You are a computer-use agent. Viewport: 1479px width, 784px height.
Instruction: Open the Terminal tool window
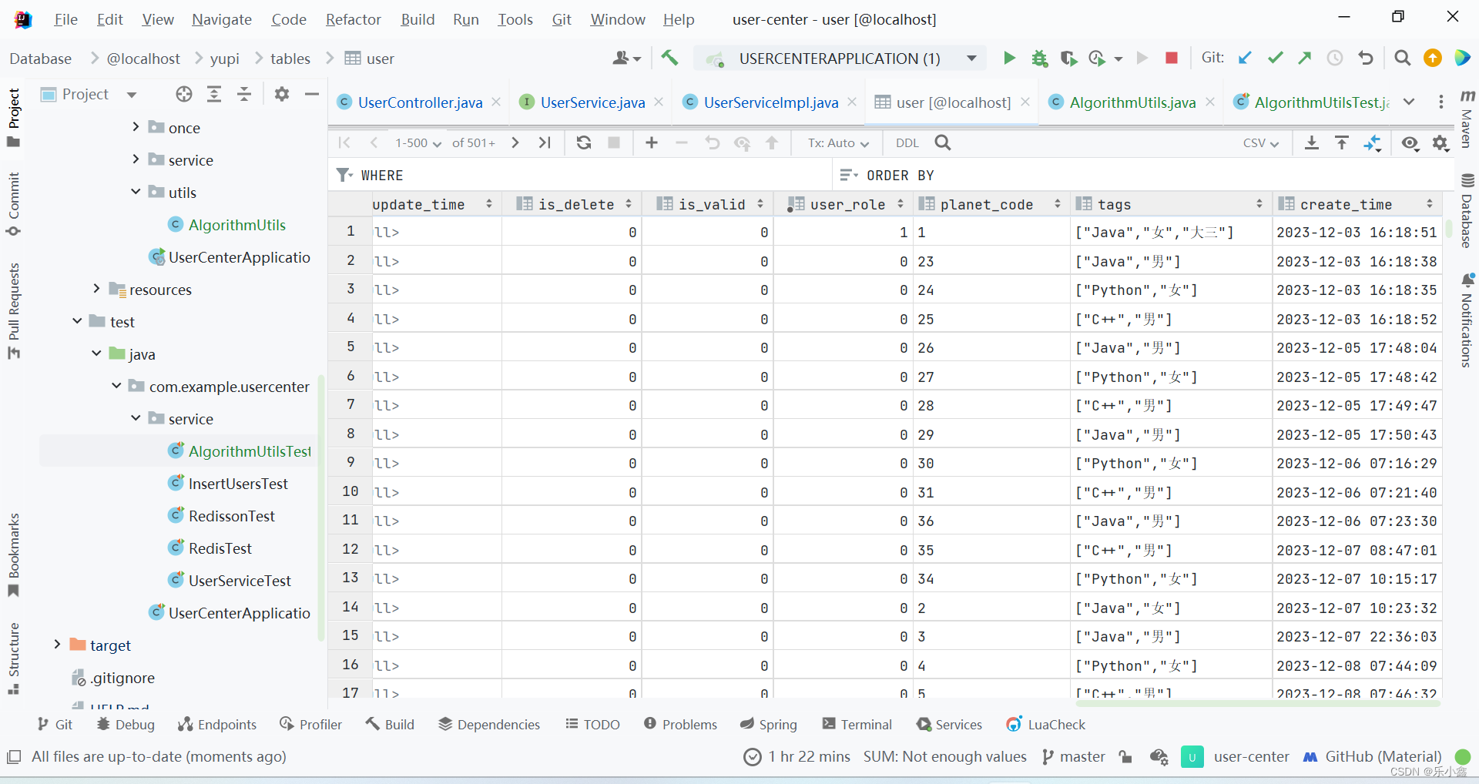pos(857,725)
